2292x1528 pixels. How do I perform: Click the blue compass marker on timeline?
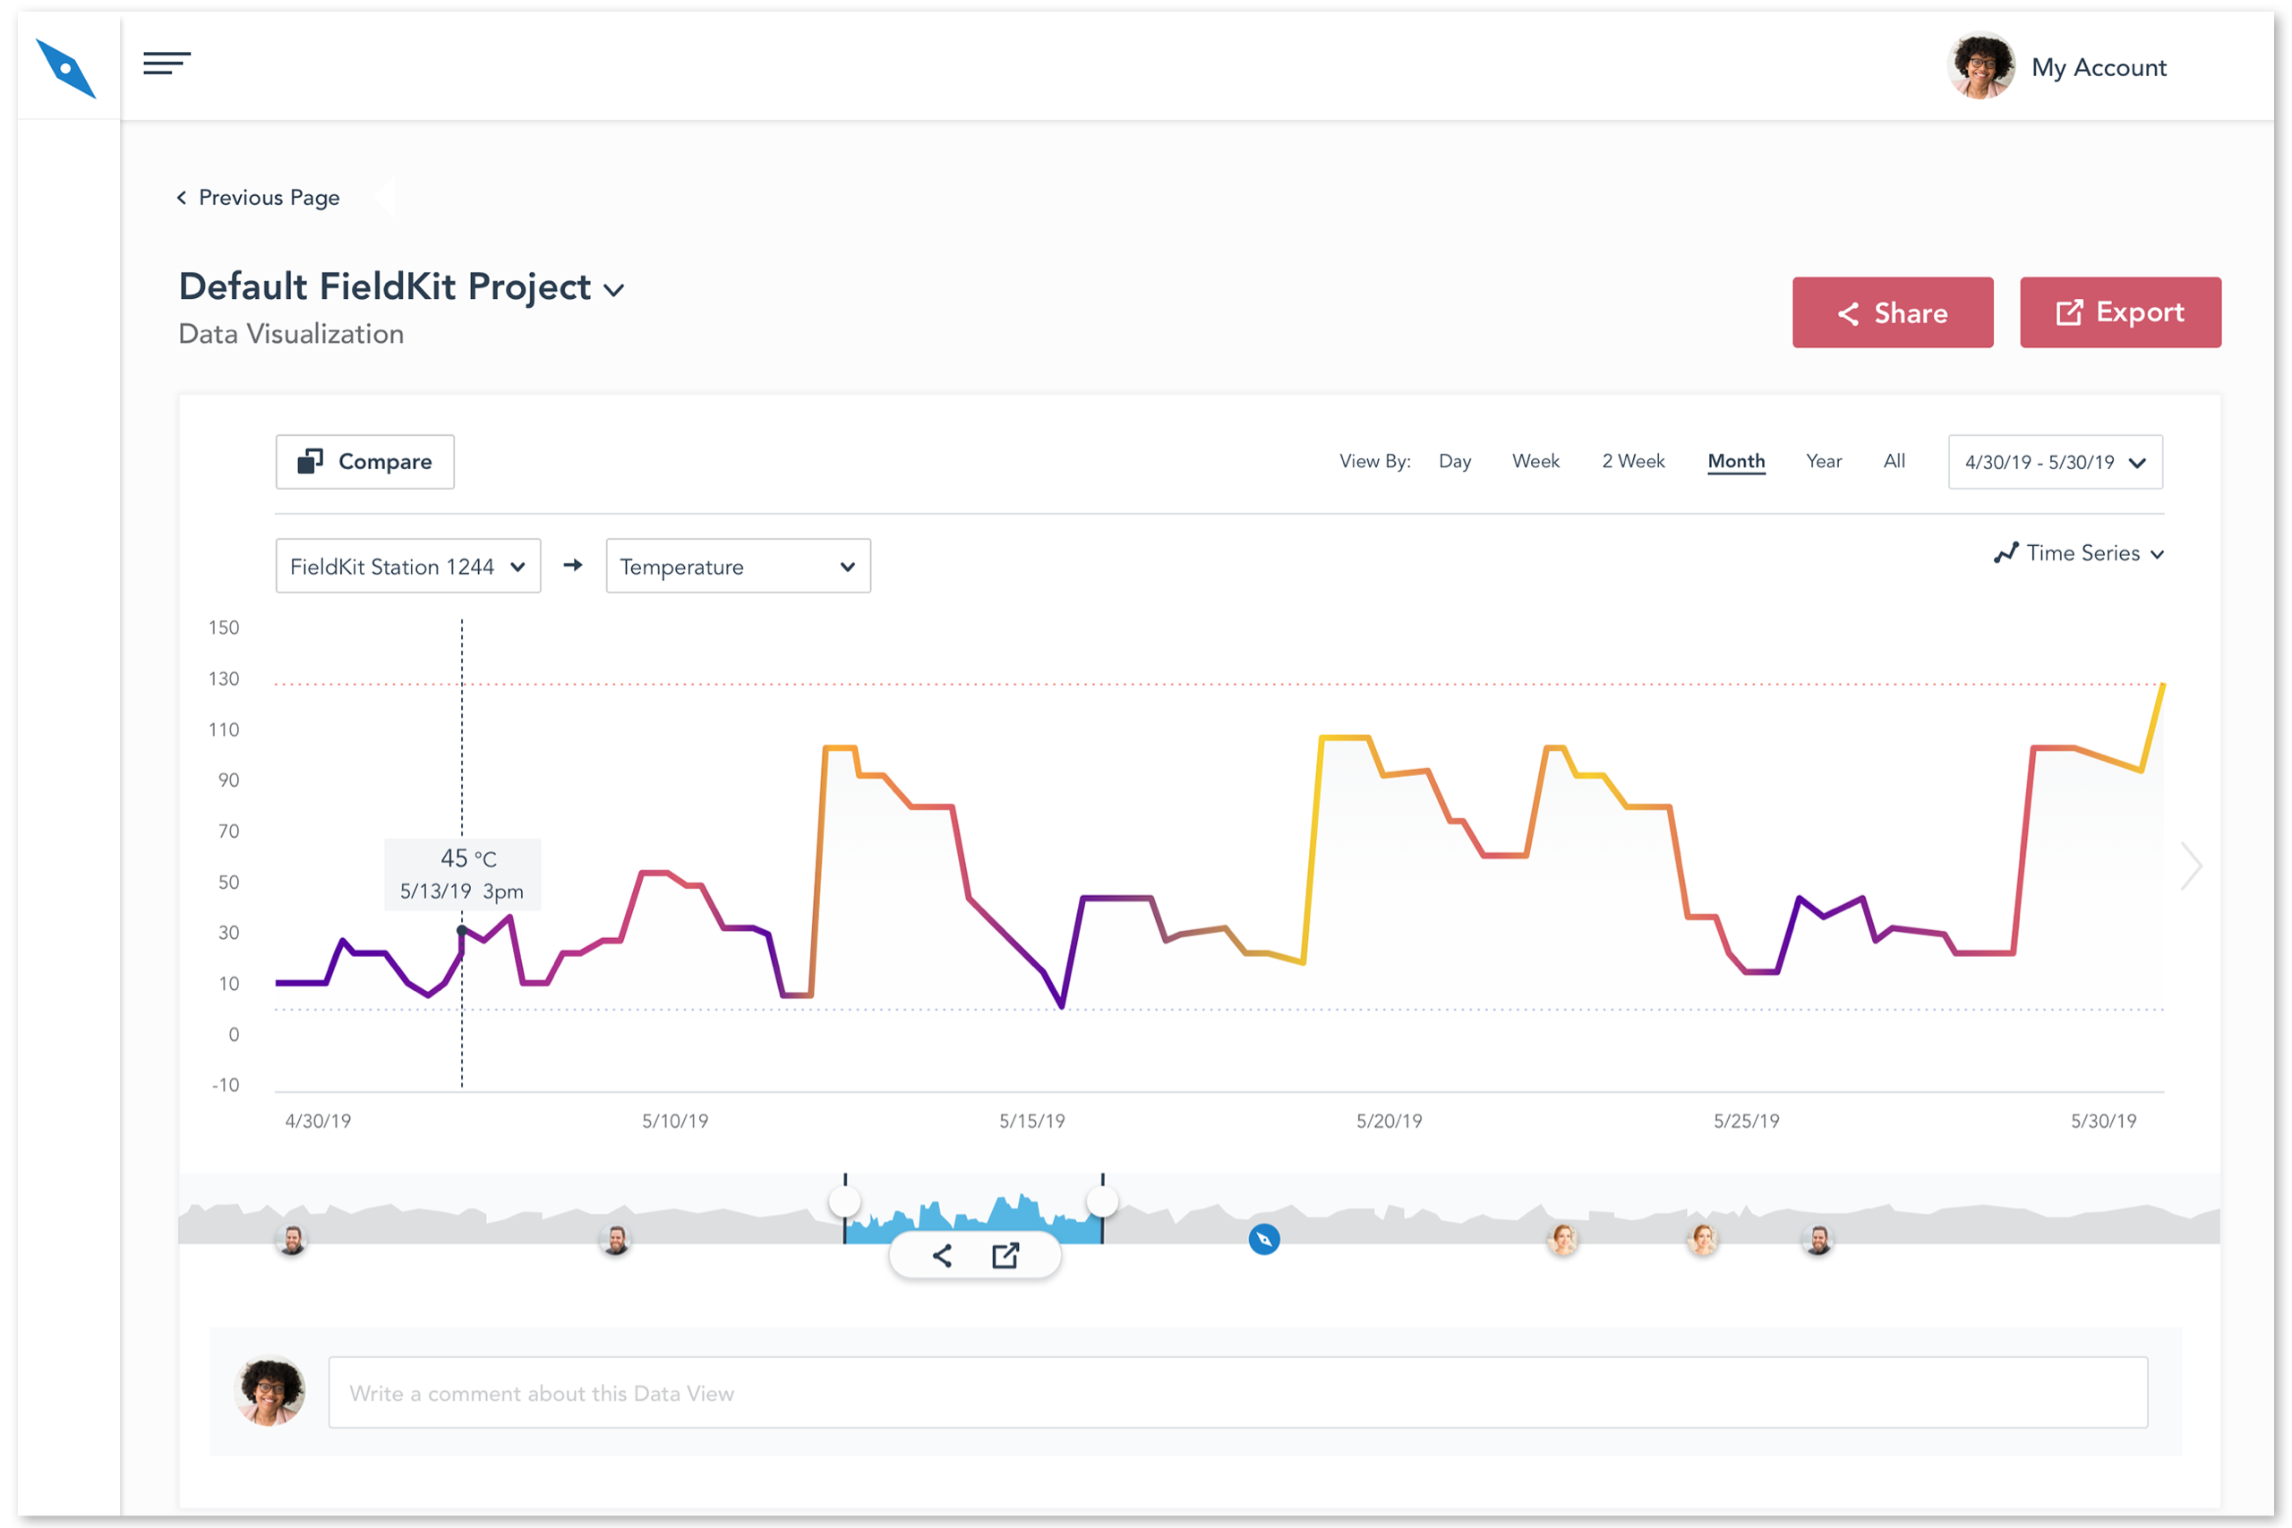click(1264, 1240)
